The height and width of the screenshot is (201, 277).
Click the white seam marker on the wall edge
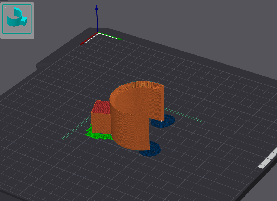click(161, 121)
